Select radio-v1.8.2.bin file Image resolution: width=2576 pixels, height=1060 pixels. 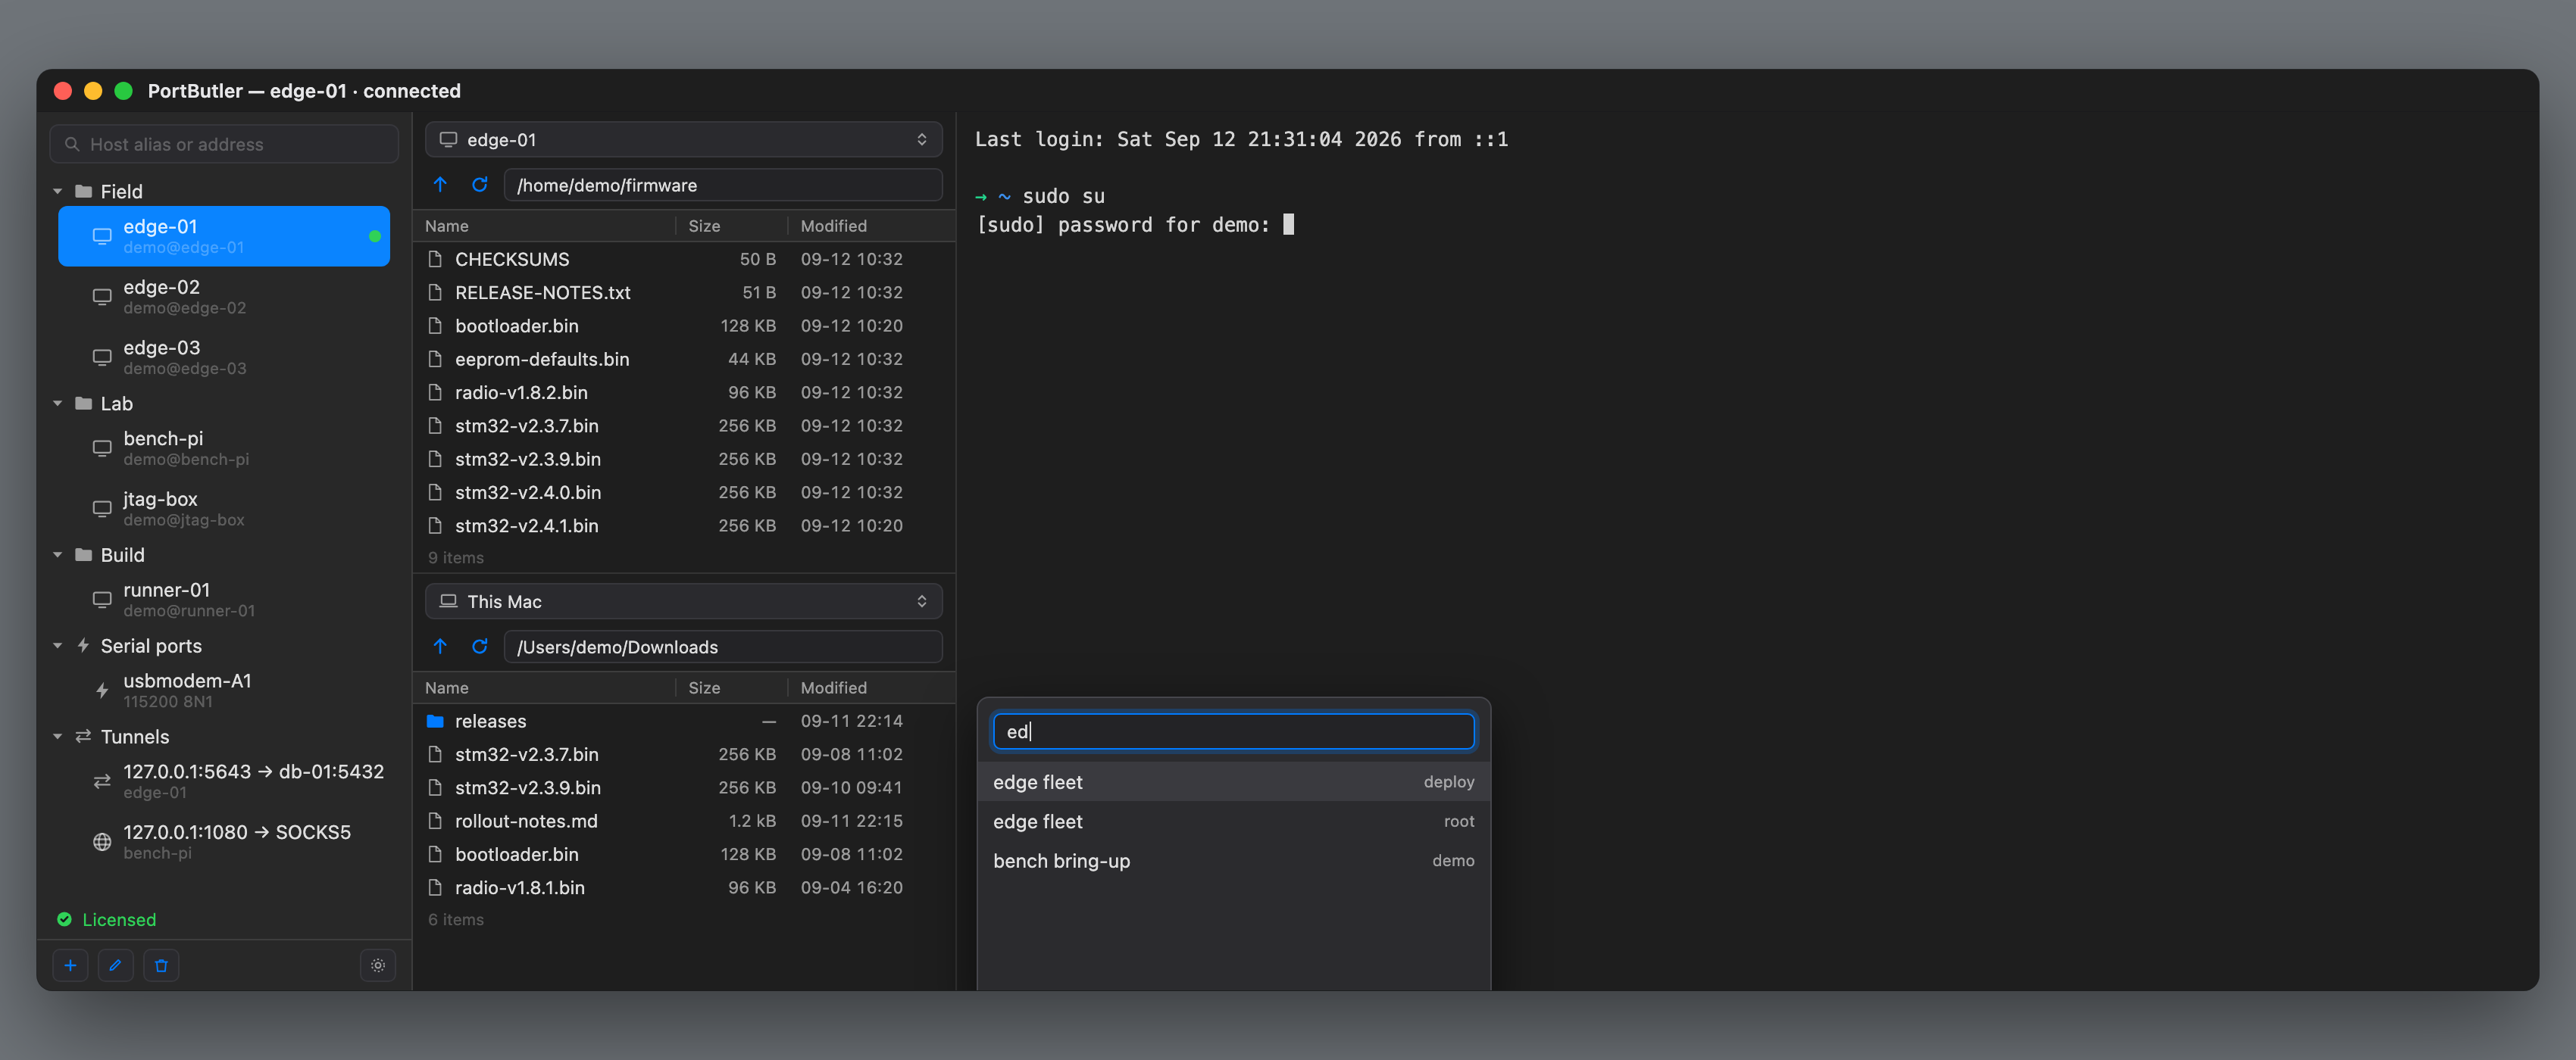point(684,391)
